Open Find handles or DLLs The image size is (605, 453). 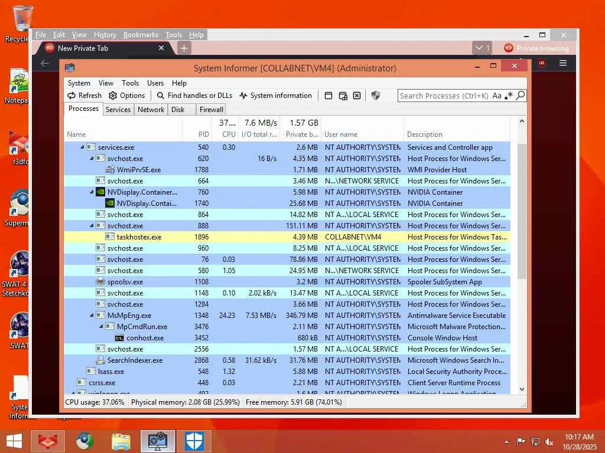coord(195,96)
